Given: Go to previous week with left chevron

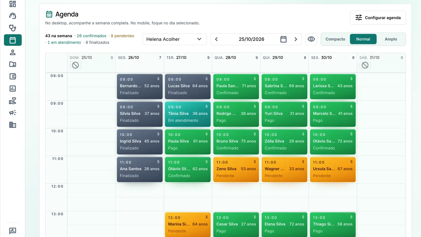Looking at the screenshot, I should pos(216,39).
